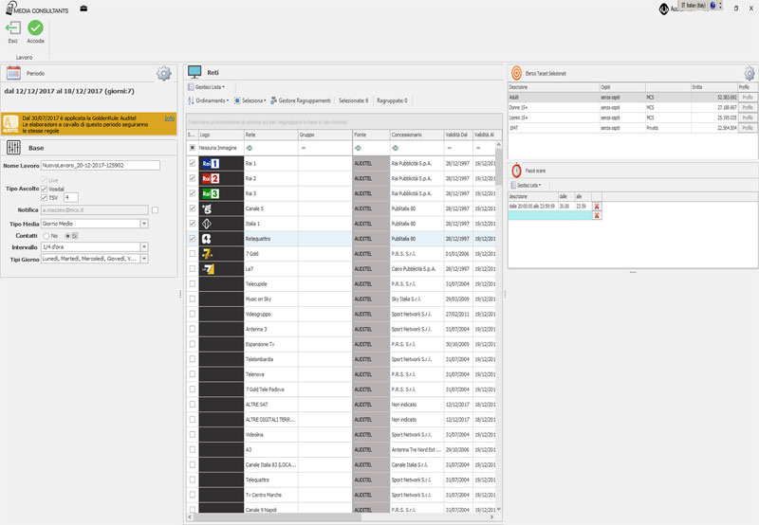Click the green Accoda checkmark icon

[35, 29]
